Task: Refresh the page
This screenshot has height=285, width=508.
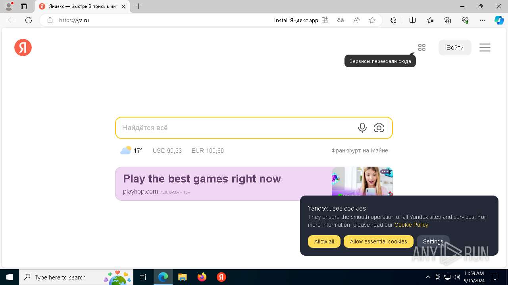Action: [29, 20]
